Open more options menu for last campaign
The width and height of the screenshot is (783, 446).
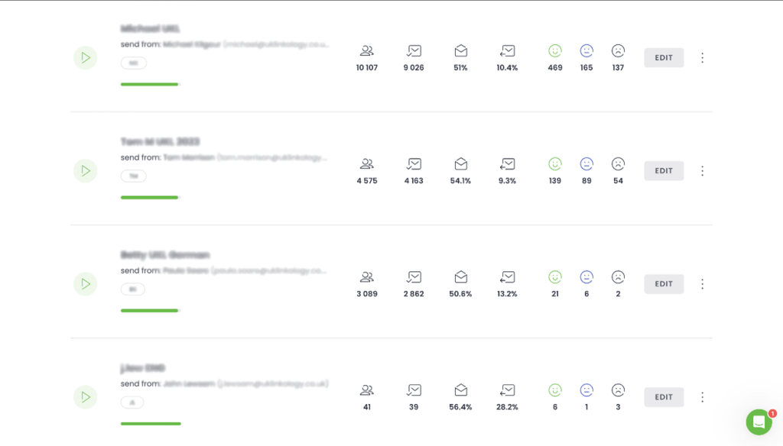coord(703,397)
